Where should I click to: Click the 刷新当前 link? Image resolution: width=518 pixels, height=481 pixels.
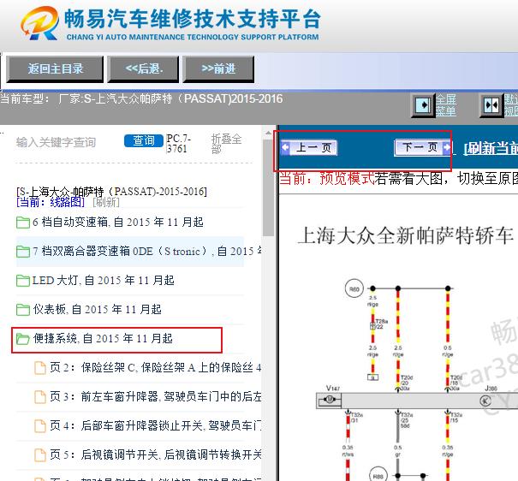coord(491,148)
